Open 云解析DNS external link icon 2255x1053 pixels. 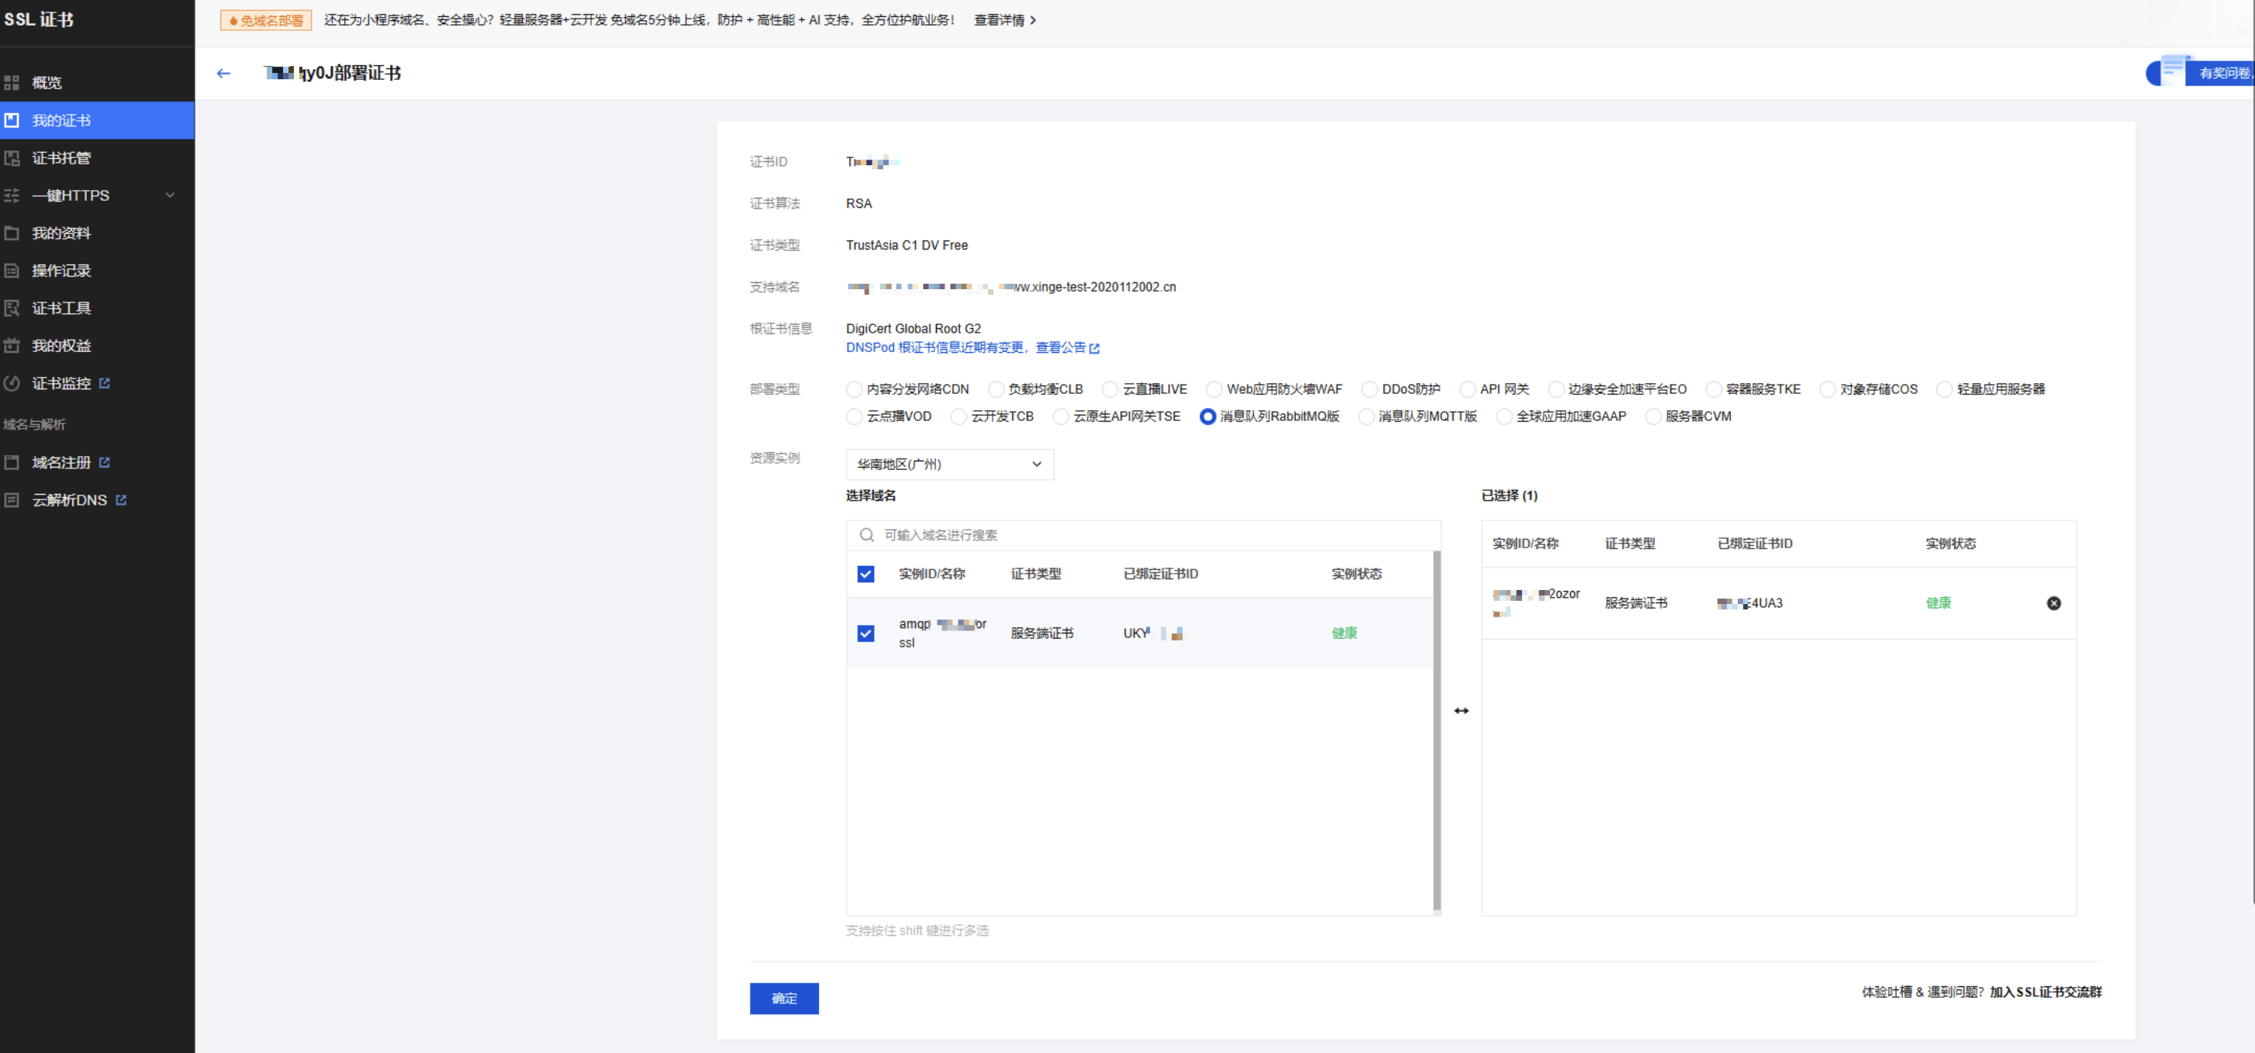pos(121,500)
